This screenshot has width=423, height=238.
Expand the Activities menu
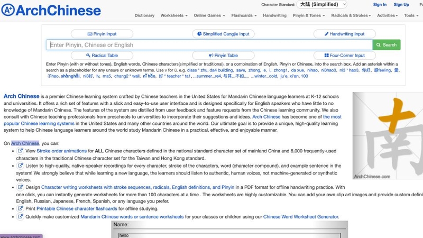click(388, 15)
